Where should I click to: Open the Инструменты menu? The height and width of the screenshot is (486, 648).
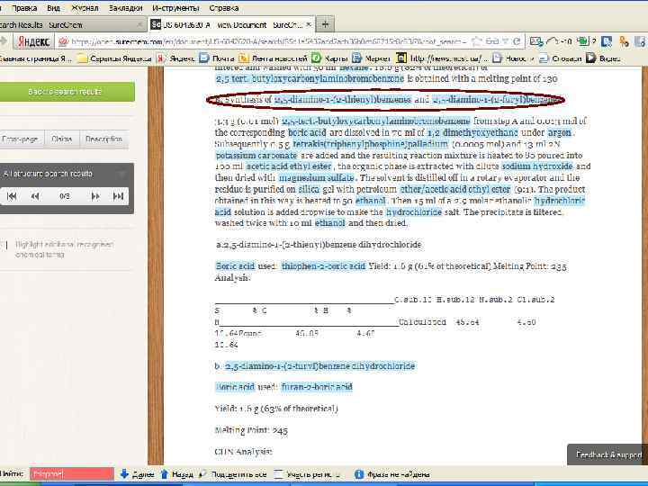point(175,8)
